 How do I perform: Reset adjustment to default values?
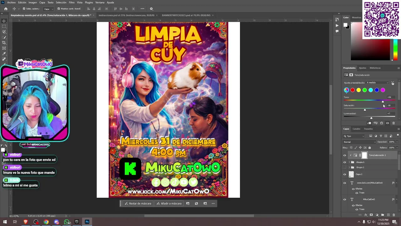click(x=381, y=123)
